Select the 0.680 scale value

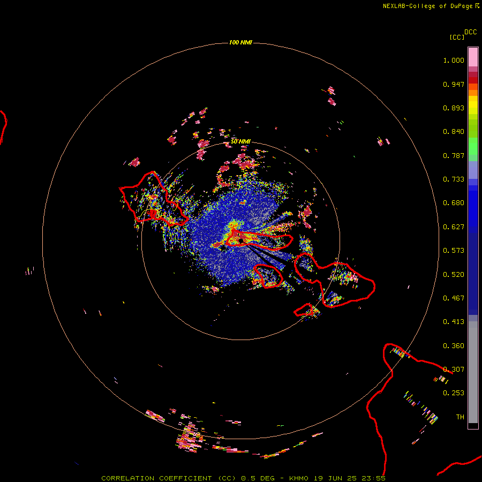(x=454, y=203)
